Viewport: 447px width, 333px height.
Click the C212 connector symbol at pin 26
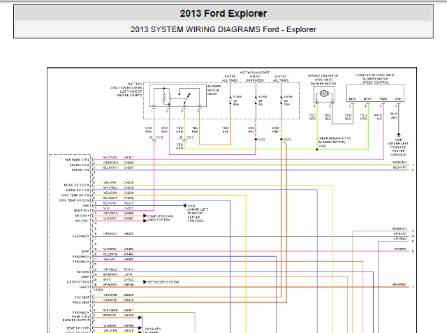tap(184, 140)
